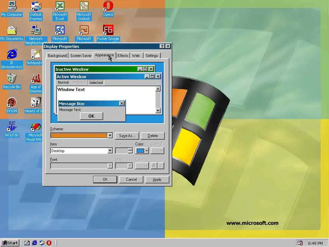Click the Message Text label in the preview
329x247 pixels.
[x=70, y=110]
